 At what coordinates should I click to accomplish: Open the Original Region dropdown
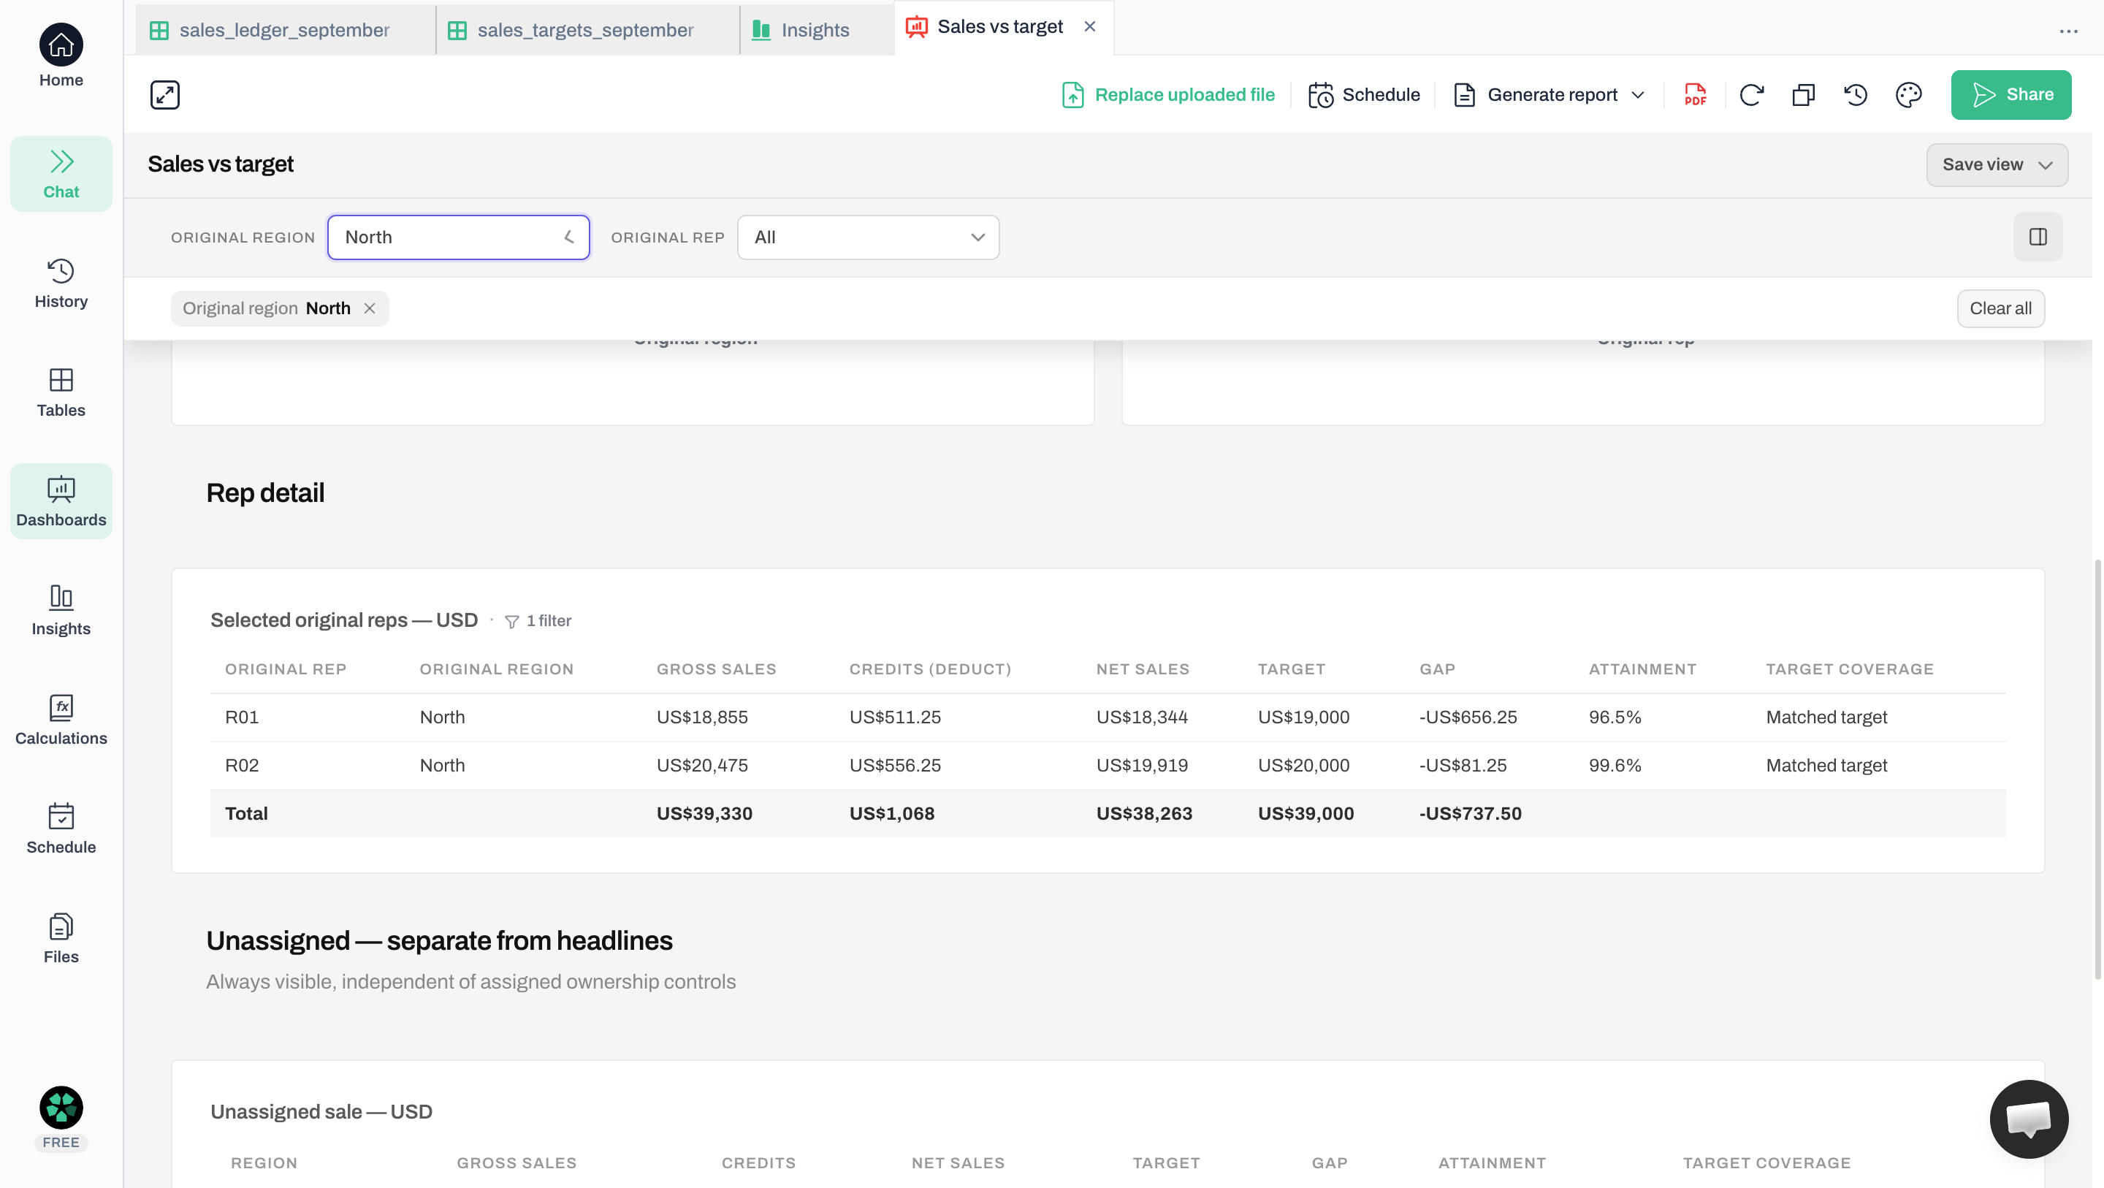458,237
